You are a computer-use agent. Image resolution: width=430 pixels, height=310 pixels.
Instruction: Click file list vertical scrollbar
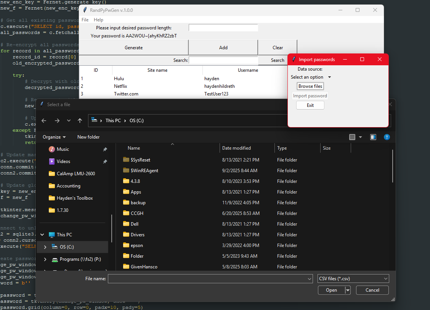tap(392, 166)
